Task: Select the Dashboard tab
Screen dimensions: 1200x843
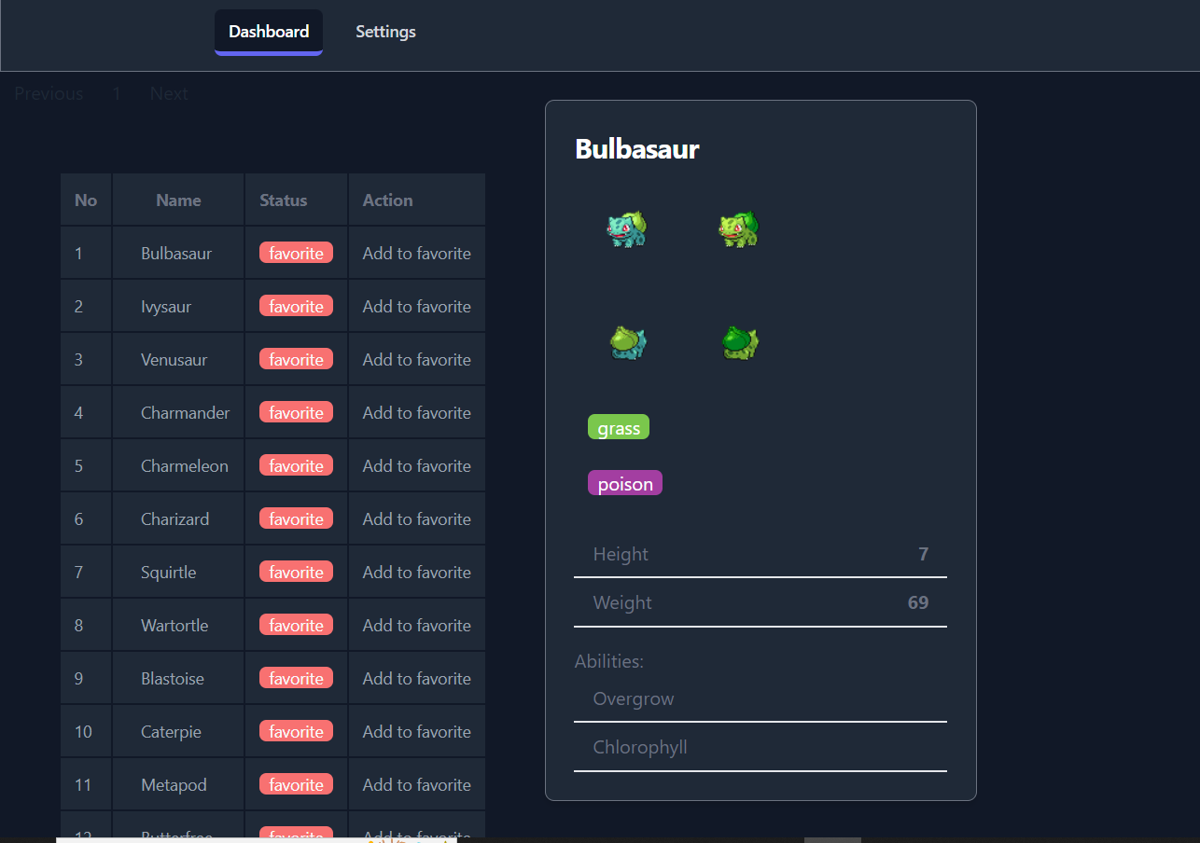Action: pyautogui.click(x=268, y=31)
